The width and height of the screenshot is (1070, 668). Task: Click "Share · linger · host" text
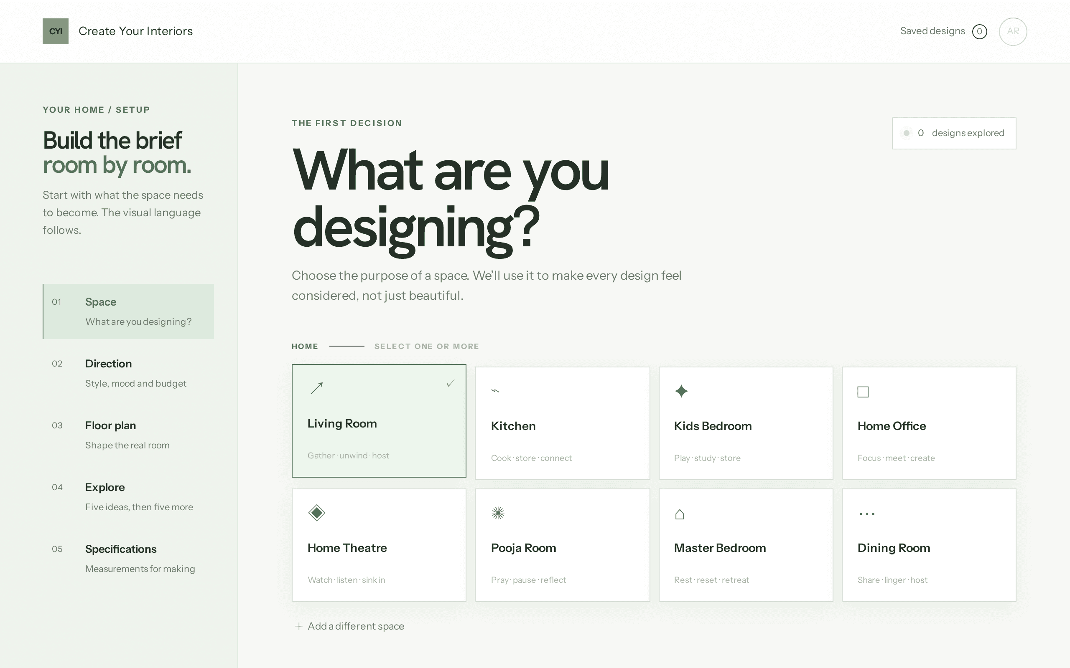pos(892,580)
